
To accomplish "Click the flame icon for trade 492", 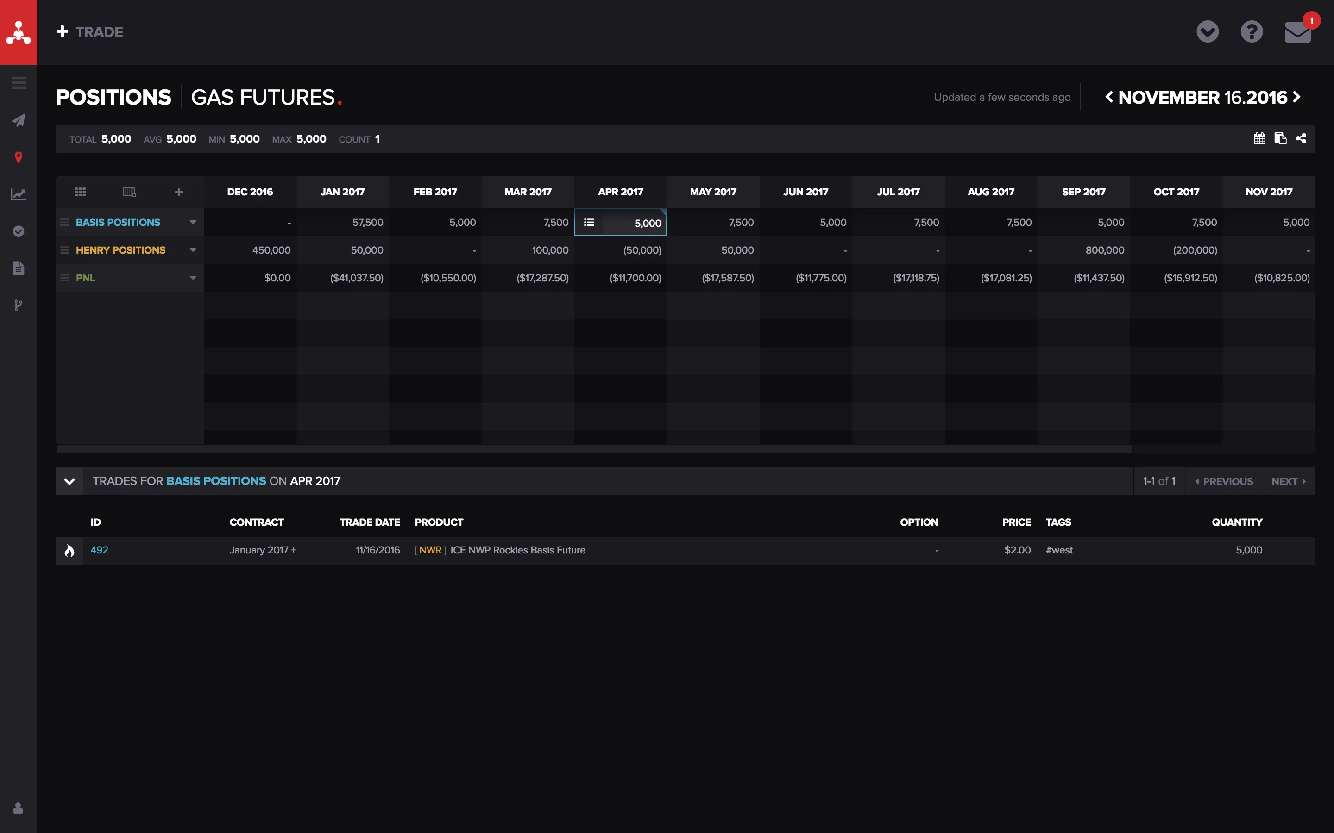I will (69, 550).
